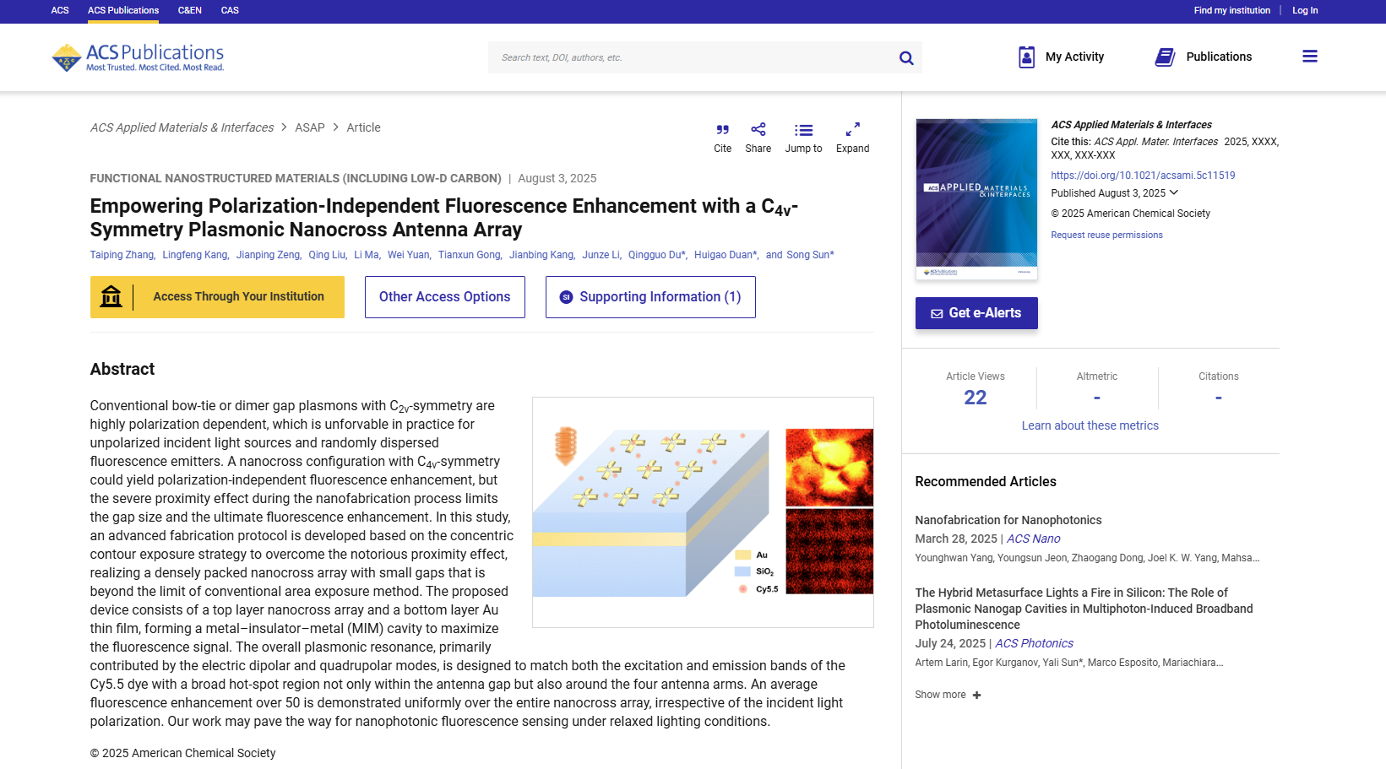Switch to the C&EN top tab
Screen dimensions: 1386x769
pyautogui.click(x=190, y=10)
